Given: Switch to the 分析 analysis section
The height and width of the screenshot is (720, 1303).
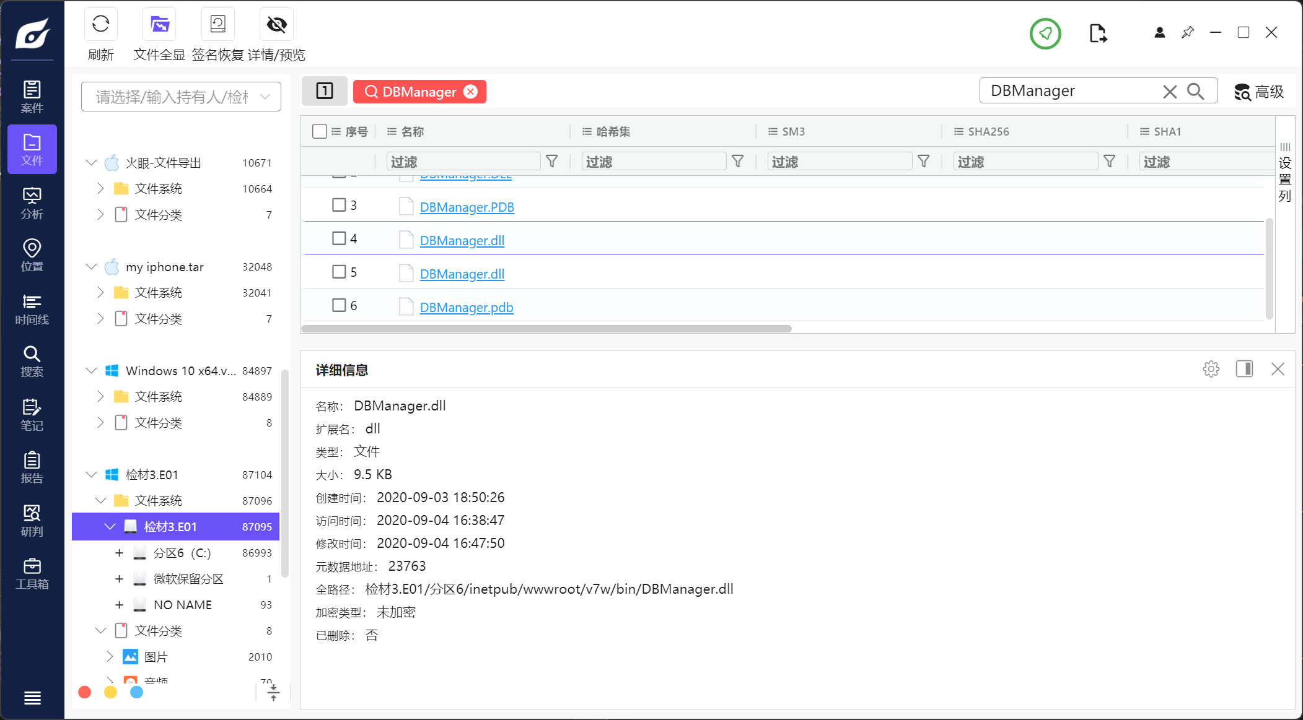Looking at the screenshot, I should (32, 203).
